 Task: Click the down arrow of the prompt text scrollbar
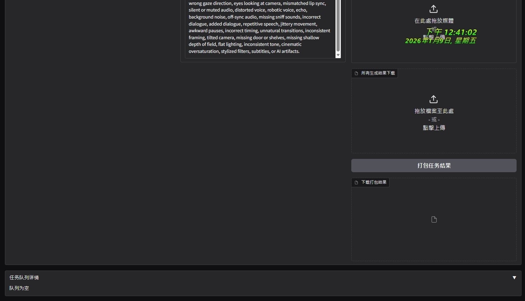(x=338, y=55)
